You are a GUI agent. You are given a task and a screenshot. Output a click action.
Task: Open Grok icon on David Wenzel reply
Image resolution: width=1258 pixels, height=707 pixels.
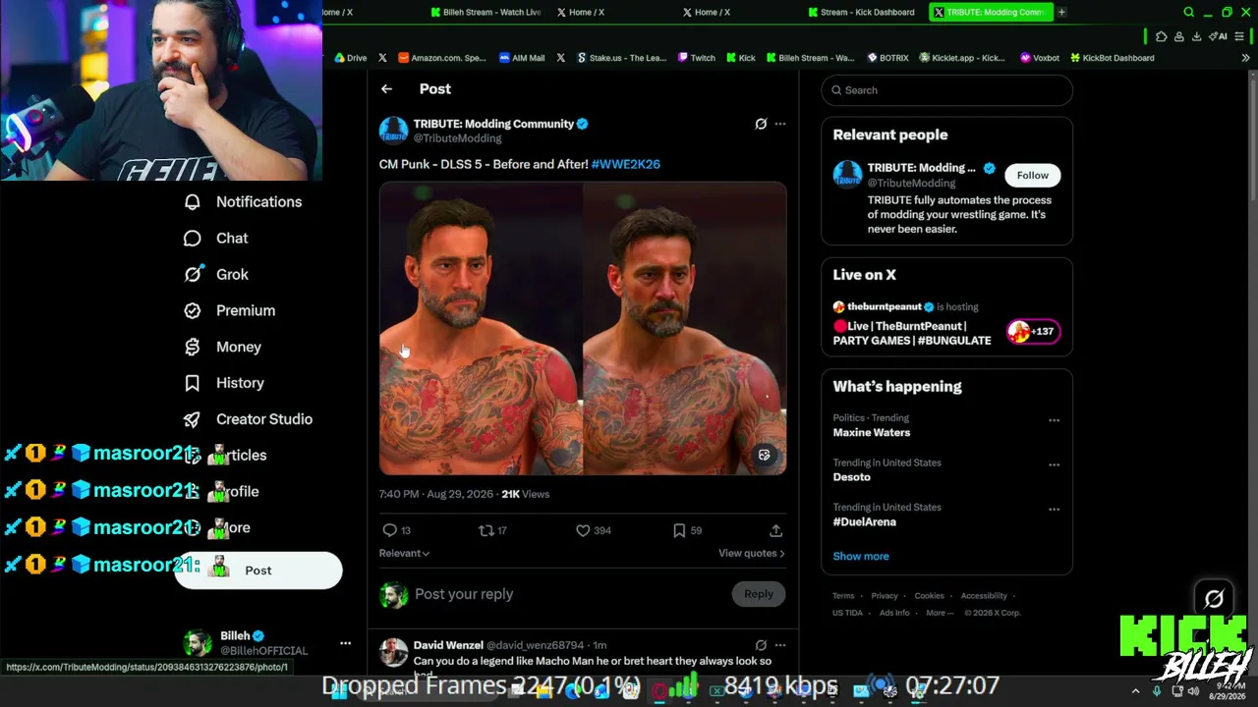[x=761, y=645]
